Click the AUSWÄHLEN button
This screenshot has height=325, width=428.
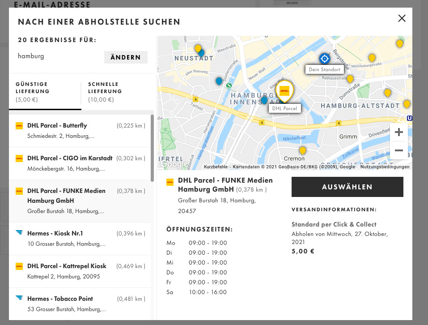(x=347, y=187)
